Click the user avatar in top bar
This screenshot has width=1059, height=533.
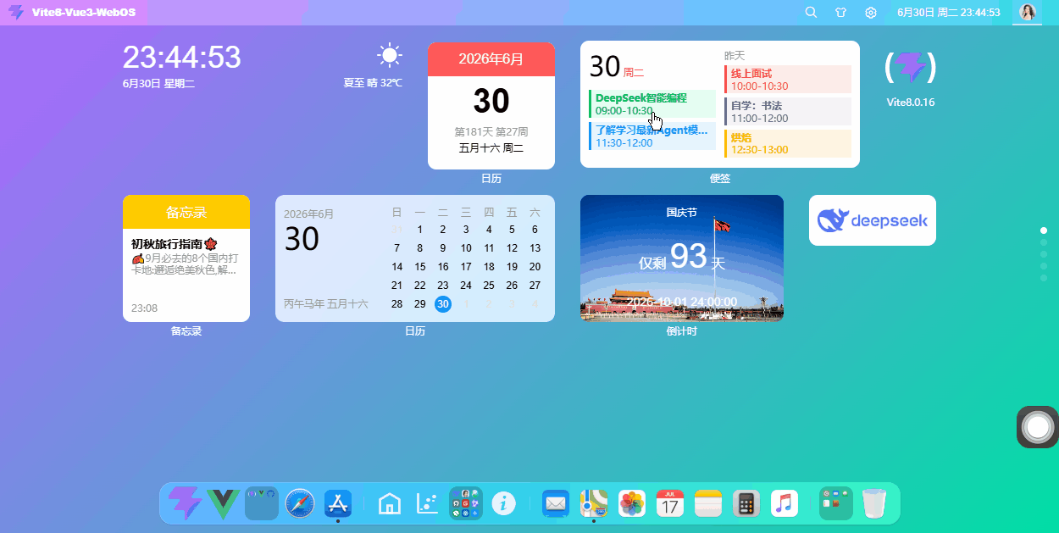click(1028, 12)
